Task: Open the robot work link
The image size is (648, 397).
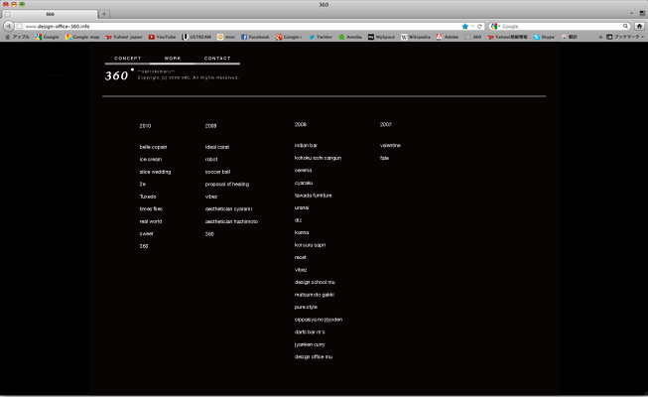Action: 211,159
